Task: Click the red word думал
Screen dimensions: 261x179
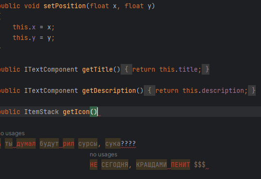Action: click(26, 143)
